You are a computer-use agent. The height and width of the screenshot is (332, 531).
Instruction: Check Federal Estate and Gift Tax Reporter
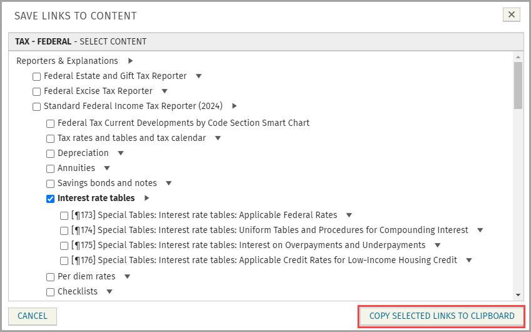[x=37, y=76]
